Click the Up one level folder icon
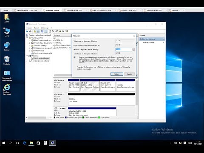204x153 pixels. (x=34, y=31)
